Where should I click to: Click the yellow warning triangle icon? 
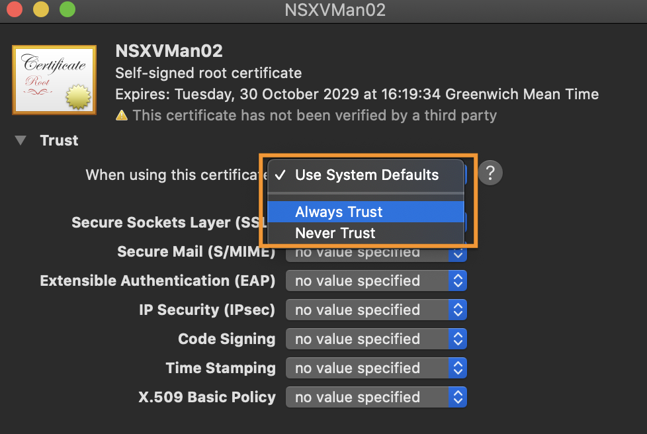pyautogui.click(x=122, y=115)
